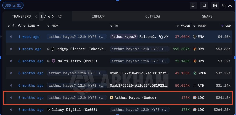
Task: Open the USD column filter
Action: (222, 26)
